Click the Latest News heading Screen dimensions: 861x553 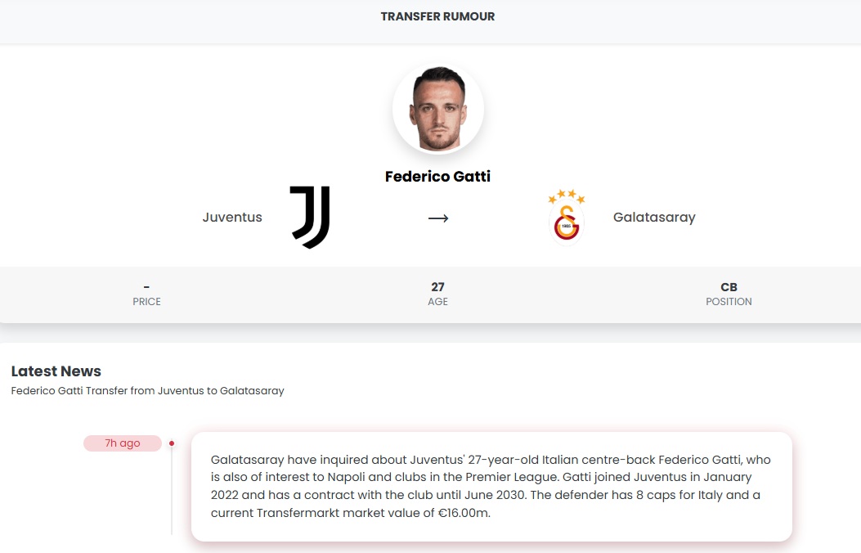click(56, 371)
